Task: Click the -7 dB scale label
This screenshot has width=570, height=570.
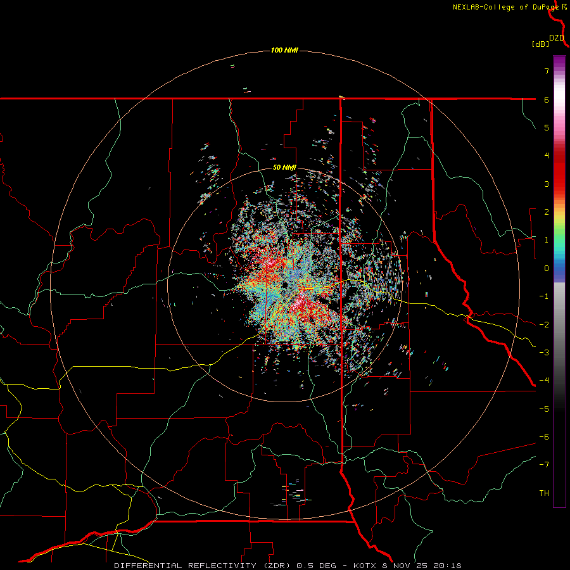Action: click(x=544, y=465)
